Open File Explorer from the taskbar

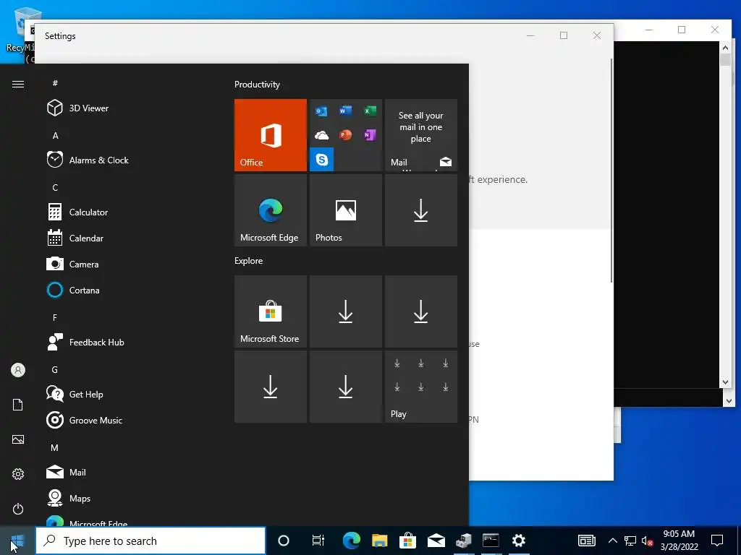[379, 541]
